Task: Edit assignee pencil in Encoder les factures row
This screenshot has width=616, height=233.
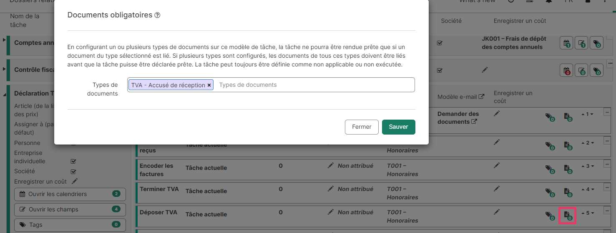Action: [331, 166]
